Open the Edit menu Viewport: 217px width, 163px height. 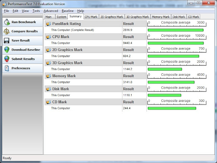(x=15, y=11)
